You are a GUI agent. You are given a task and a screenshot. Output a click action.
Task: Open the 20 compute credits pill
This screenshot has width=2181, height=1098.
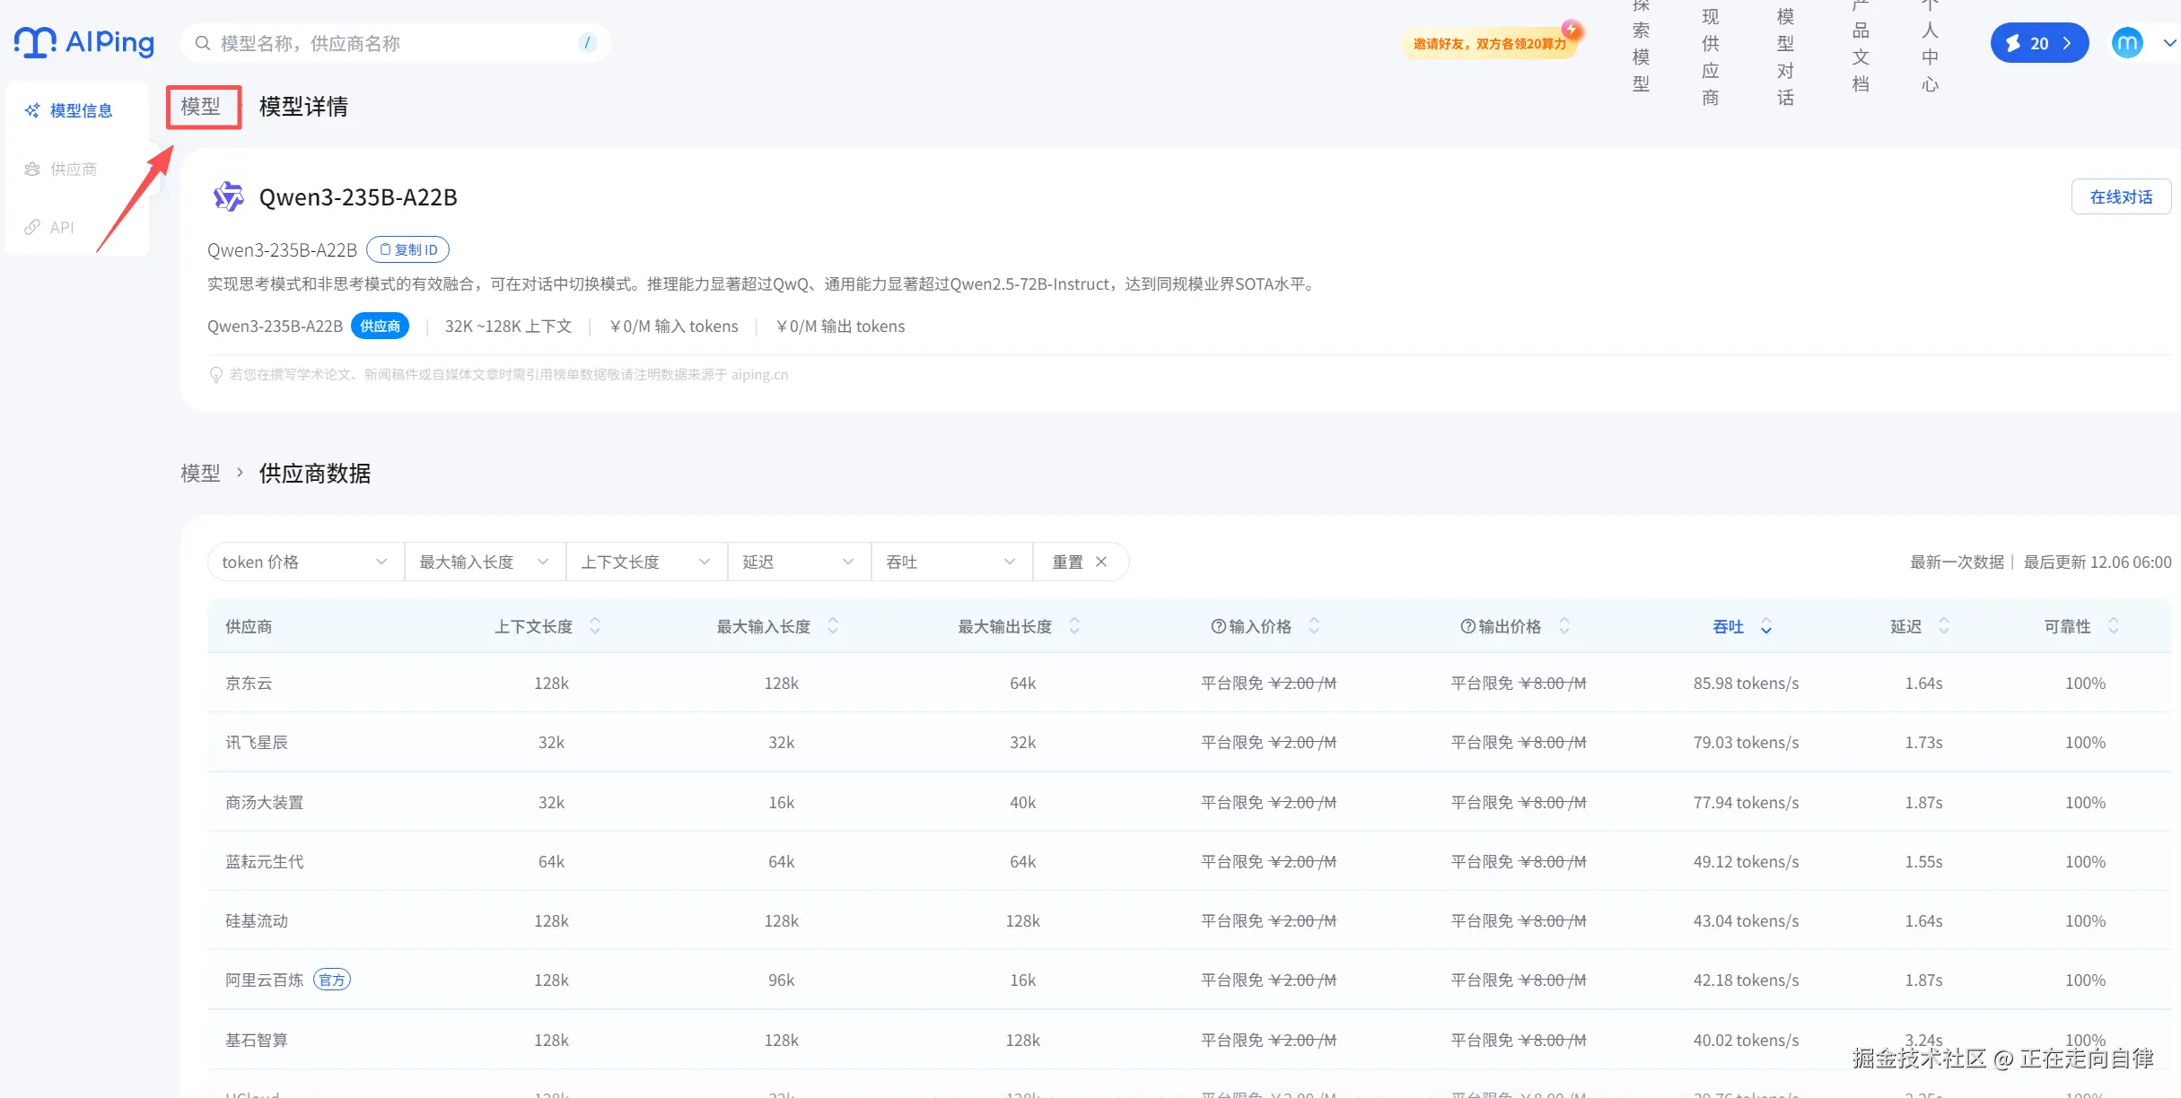2038,43
